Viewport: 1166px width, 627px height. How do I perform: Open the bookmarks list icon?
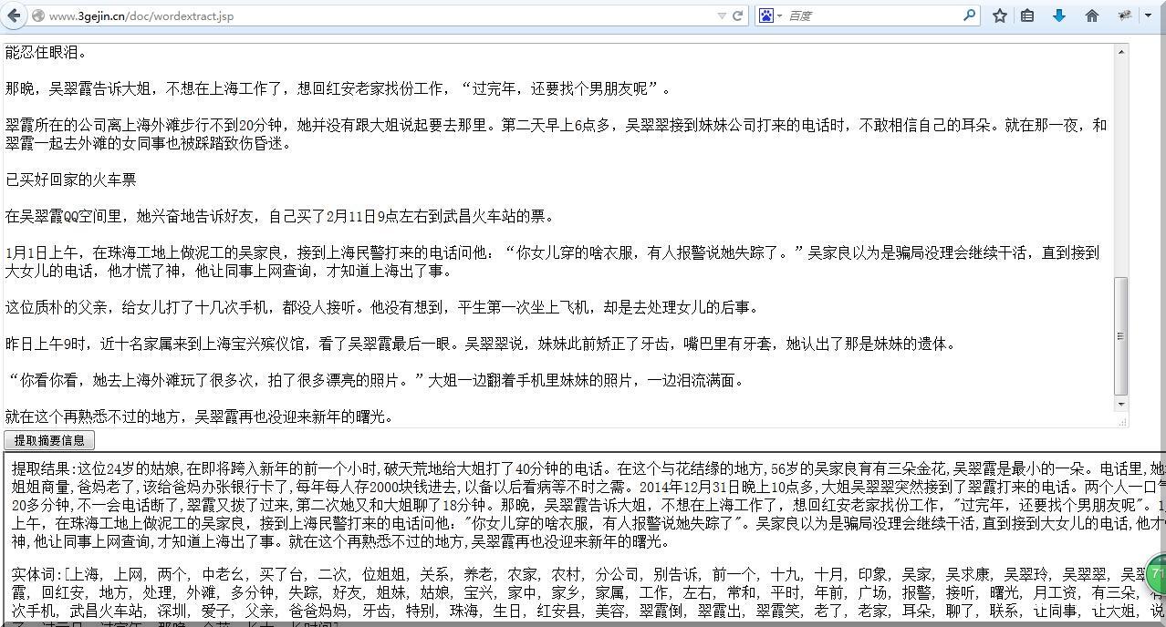(1027, 15)
